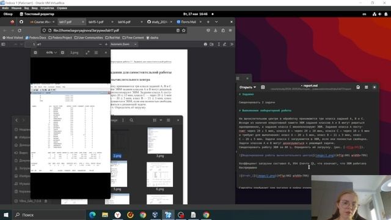Open the pinned GitHub tab
Screen dimensions: 391x220
coord(21,22)
